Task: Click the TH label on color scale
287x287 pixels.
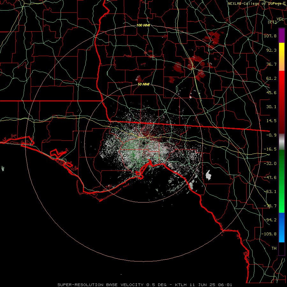Action: coord(274,248)
